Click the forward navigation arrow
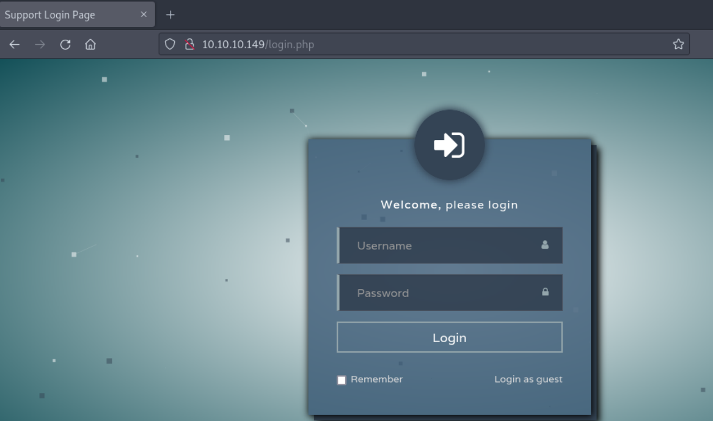Image resolution: width=713 pixels, height=421 pixels. tap(40, 44)
